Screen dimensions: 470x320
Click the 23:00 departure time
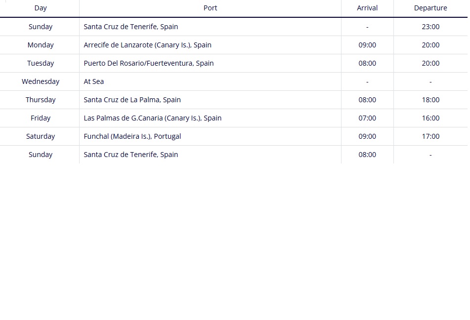pos(430,27)
